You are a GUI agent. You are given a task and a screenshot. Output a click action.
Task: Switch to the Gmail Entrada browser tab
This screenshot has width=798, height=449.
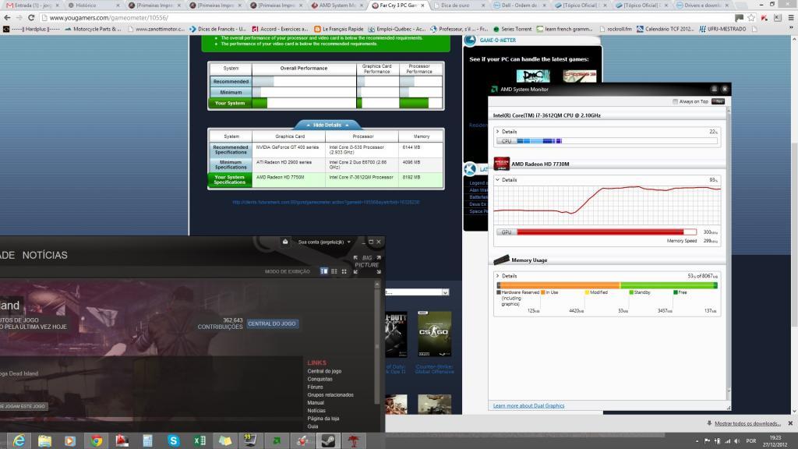[31, 5]
